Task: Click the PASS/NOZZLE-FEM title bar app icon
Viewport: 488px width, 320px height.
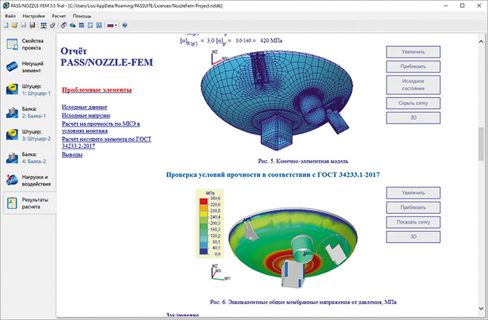Action: pos(6,5)
